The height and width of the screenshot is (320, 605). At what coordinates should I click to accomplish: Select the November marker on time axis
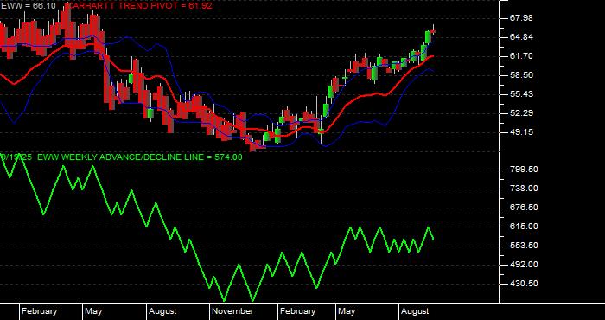coord(233,311)
